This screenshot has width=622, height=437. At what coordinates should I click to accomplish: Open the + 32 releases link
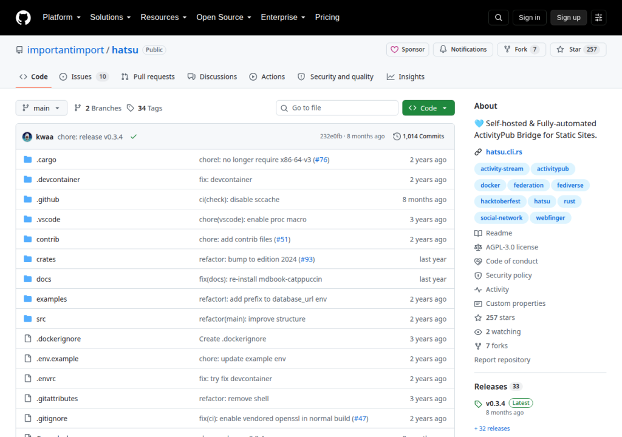point(492,429)
